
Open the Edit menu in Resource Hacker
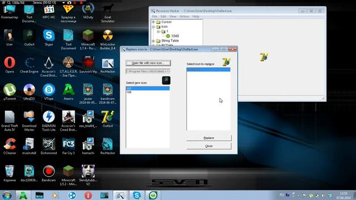coord(163,16)
